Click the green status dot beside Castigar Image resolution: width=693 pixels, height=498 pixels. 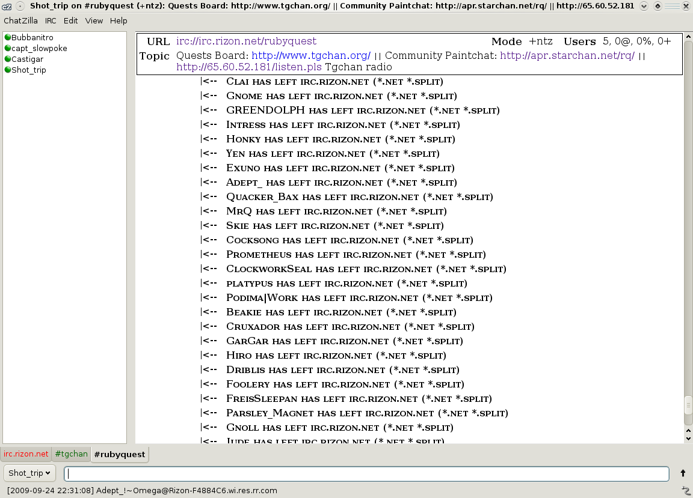8,59
